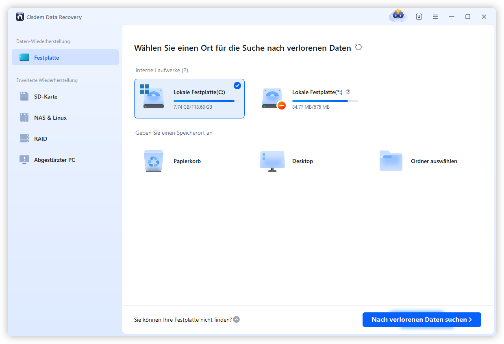Deselect the checkmark on Lokale Festplatte(C:)

[x=237, y=86]
